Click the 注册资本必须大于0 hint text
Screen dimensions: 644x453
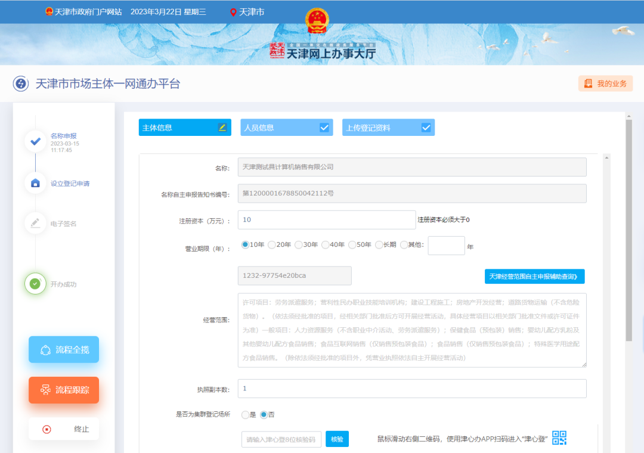(444, 220)
